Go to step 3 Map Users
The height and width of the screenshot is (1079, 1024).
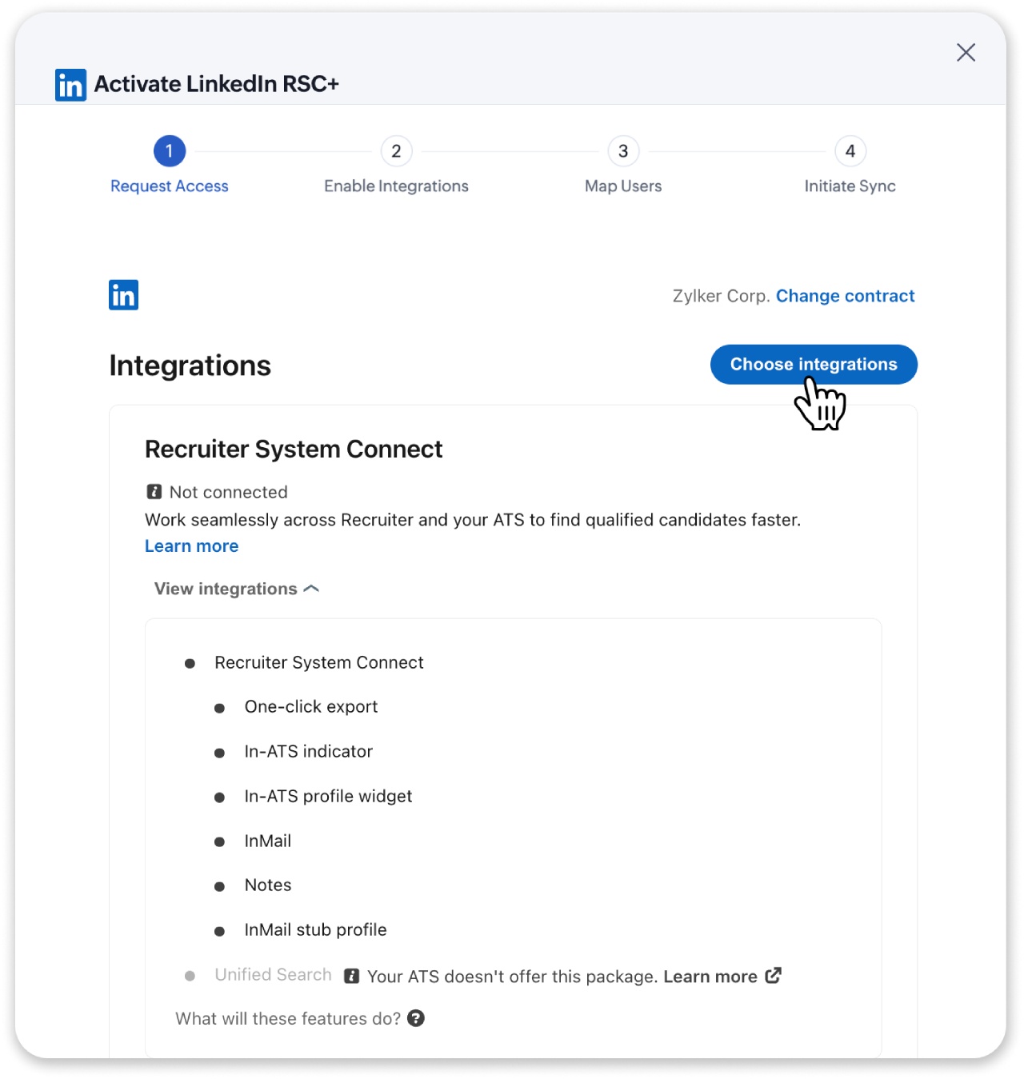pyautogui.click(x=623, y=151)
